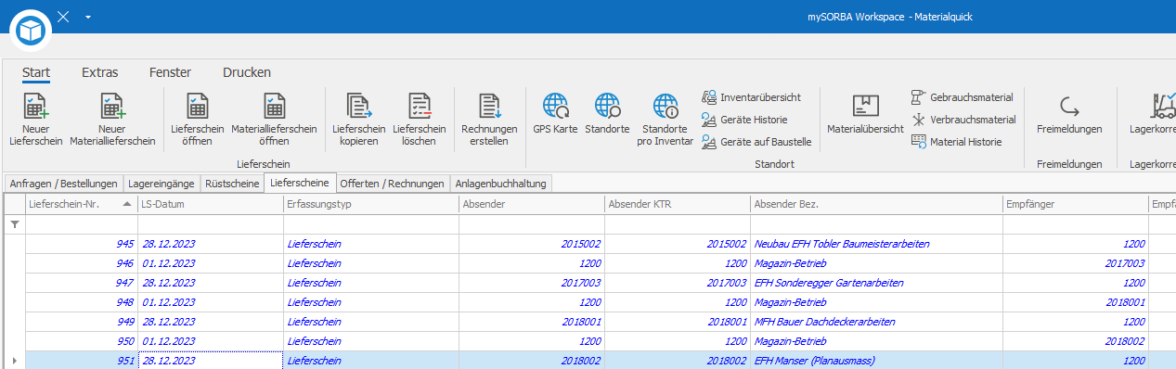Open the Drucken ribbon tab

pos(247,72)
